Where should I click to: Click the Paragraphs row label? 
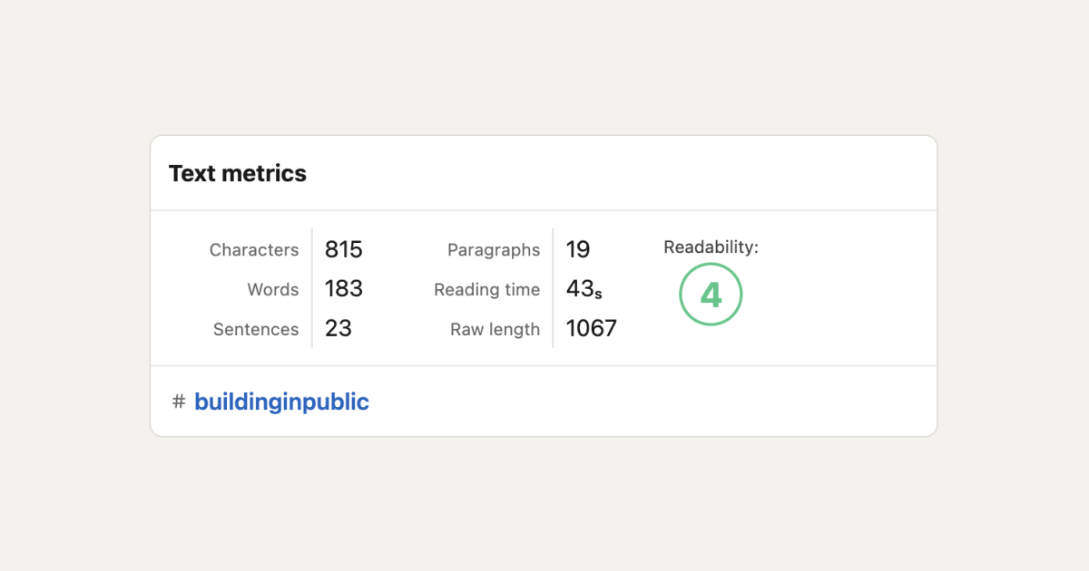[494, 249]
